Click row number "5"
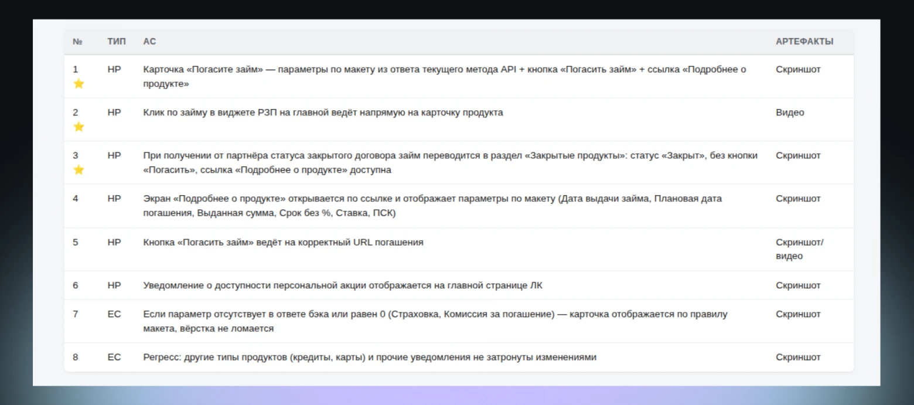The width and height of the screenshot is (914, 405). (76, 242)
